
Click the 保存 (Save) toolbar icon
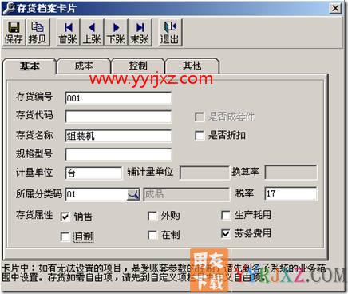pyautogui.click(x=14, y=33)
